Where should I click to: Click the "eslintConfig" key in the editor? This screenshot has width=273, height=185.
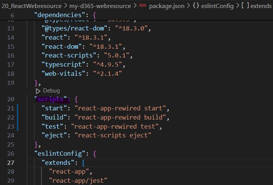click(x=59, y=153)
